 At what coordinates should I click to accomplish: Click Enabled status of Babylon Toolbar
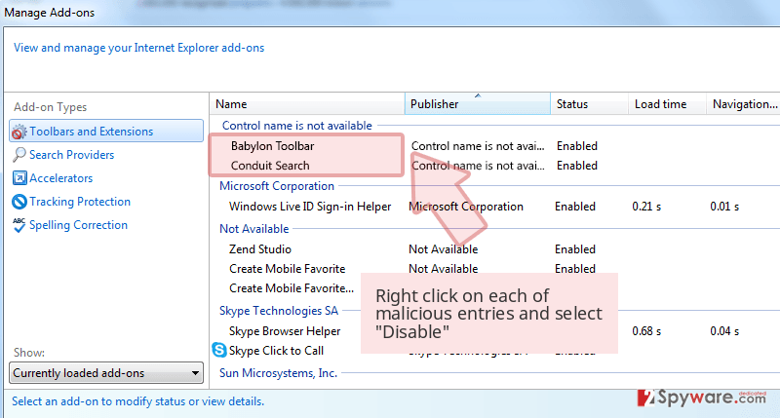[x=577, y=146]
